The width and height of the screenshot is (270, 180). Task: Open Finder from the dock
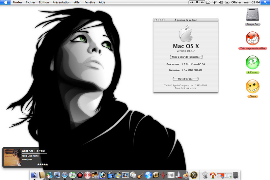[x=34, y=175]
